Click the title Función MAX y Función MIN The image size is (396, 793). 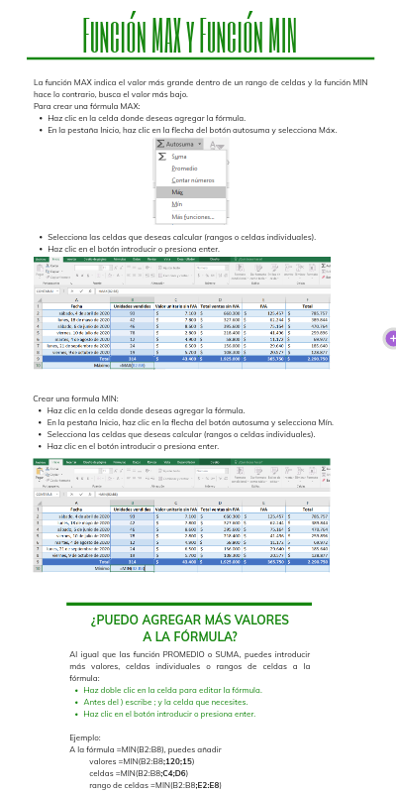pos(189,35)
